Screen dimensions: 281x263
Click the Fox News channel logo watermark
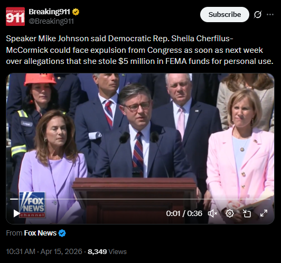click(x=32, y=205)
